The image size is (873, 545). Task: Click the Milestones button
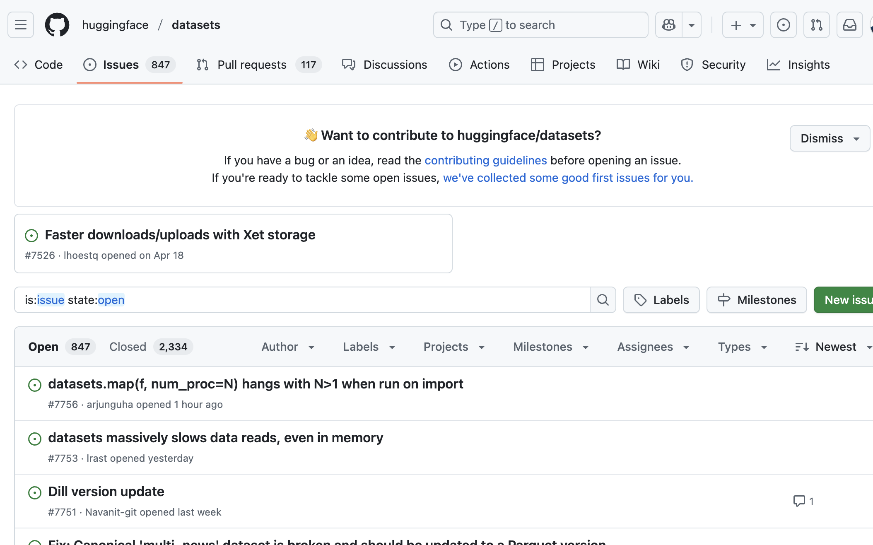pos(757,300)
